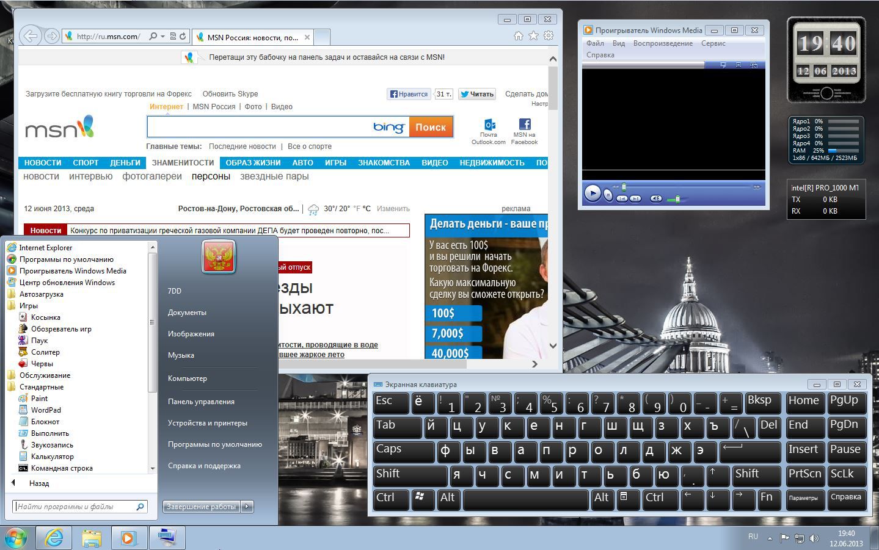This screenshot has height=550, width=879.
Task: Close the MSN Россия tab
Action: coord(307,37)
